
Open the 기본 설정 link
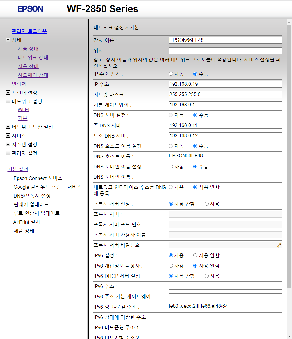18,169
